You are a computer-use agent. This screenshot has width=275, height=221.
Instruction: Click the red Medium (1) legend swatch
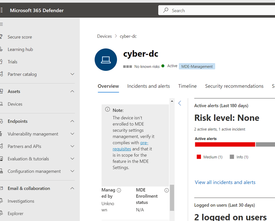(199, 157)
